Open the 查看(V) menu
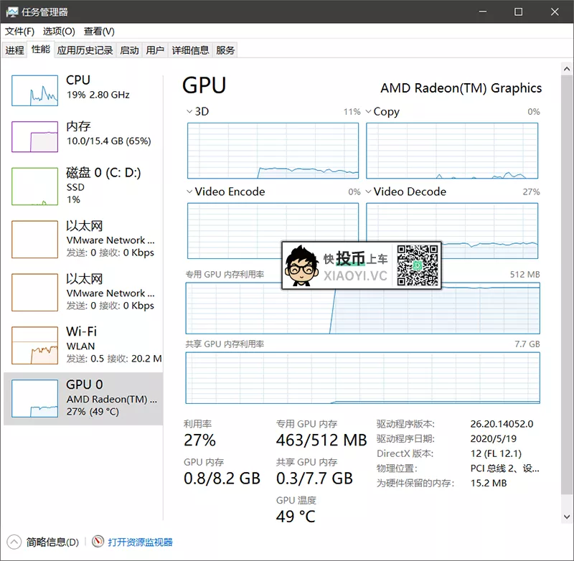This screenshot has height=561, width=574. [99, 32]
